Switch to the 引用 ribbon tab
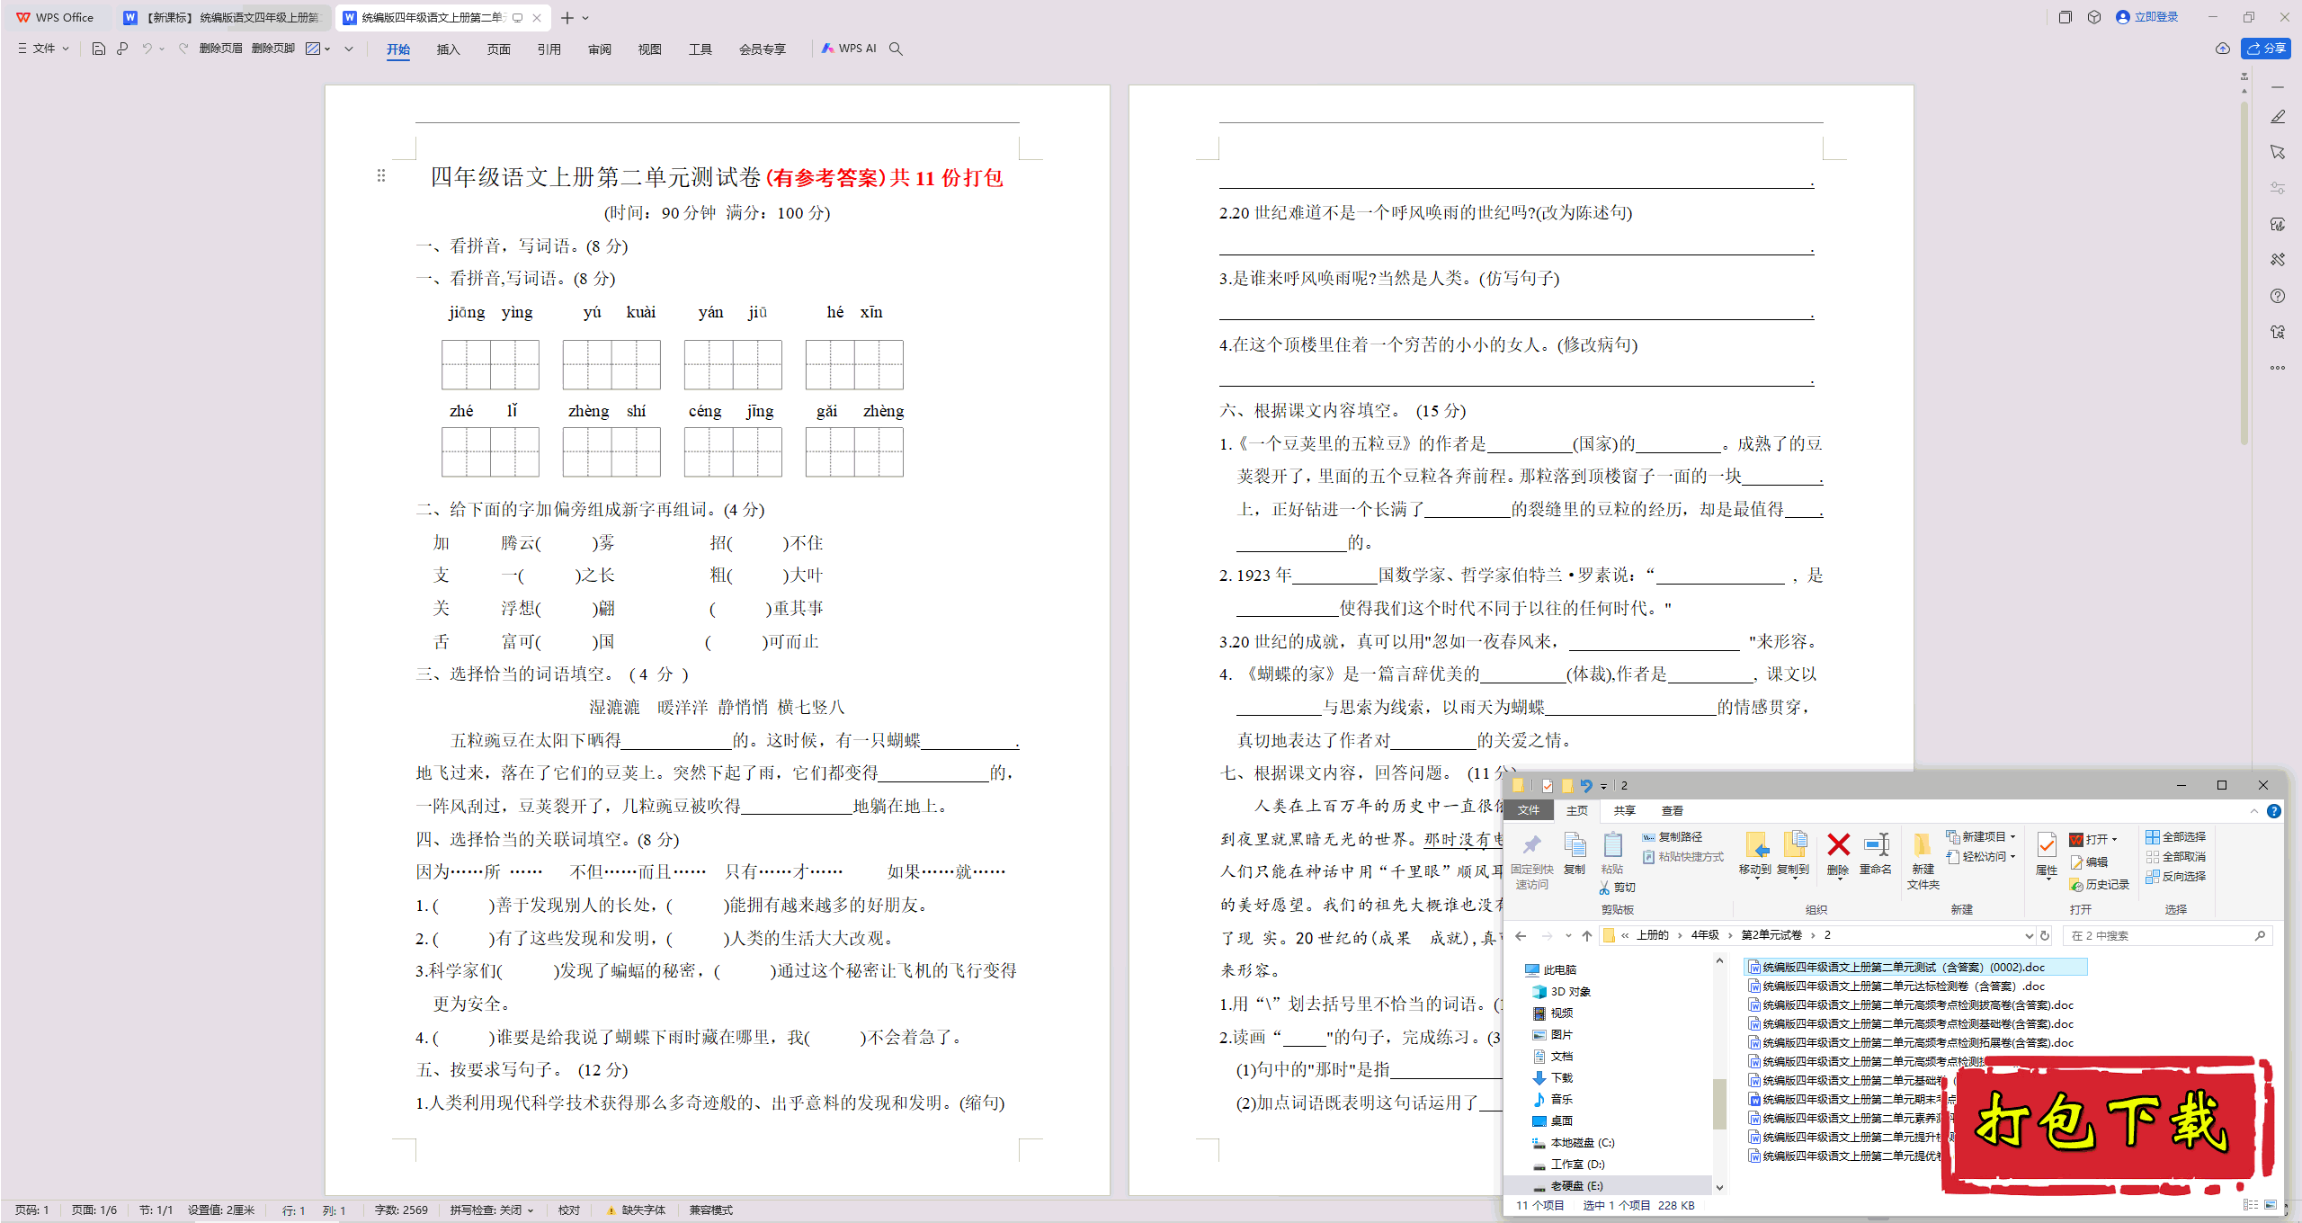 click(x=549, y=49)
